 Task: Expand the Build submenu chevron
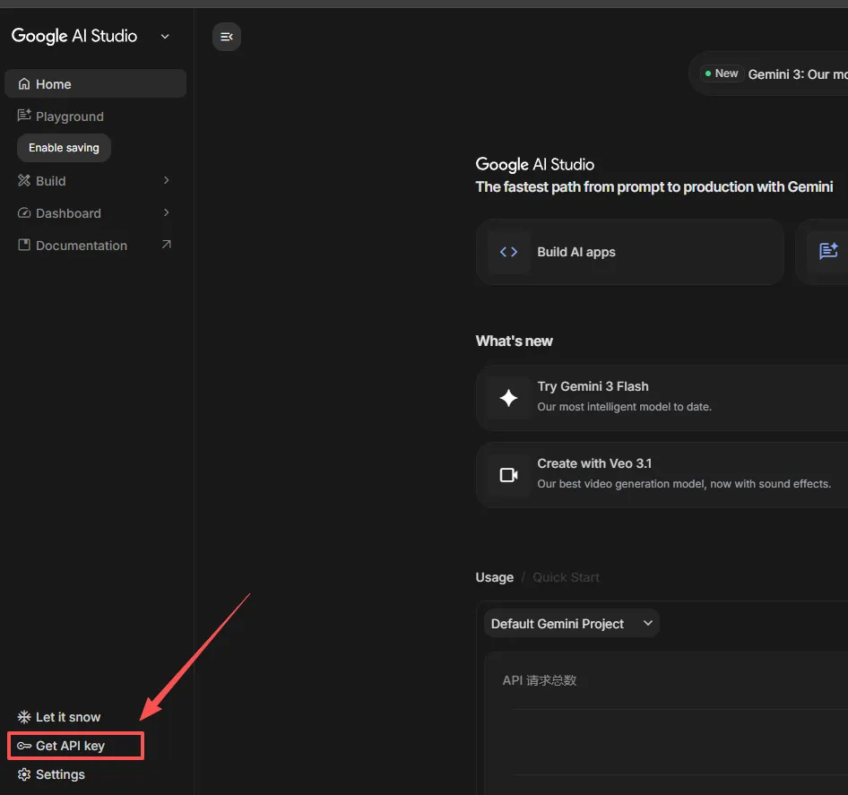[166, 181]
